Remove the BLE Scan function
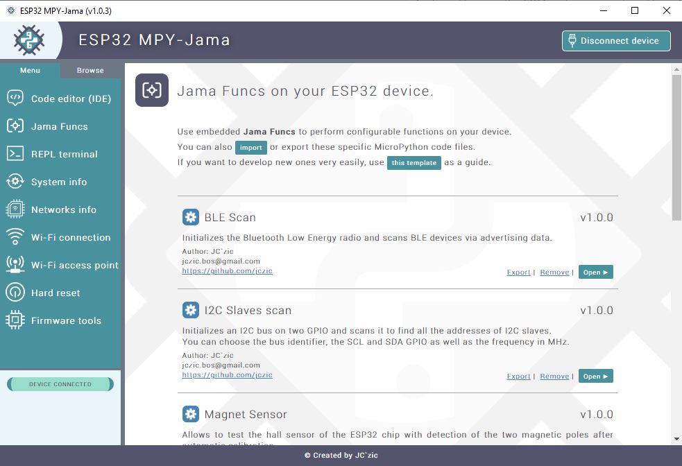Viewport: 682px width, 466px height. pyautogui.click(x=554, y=272)
